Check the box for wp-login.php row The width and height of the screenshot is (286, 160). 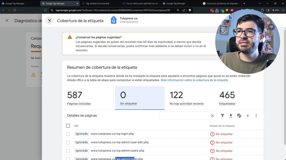[x=68, y=134]
